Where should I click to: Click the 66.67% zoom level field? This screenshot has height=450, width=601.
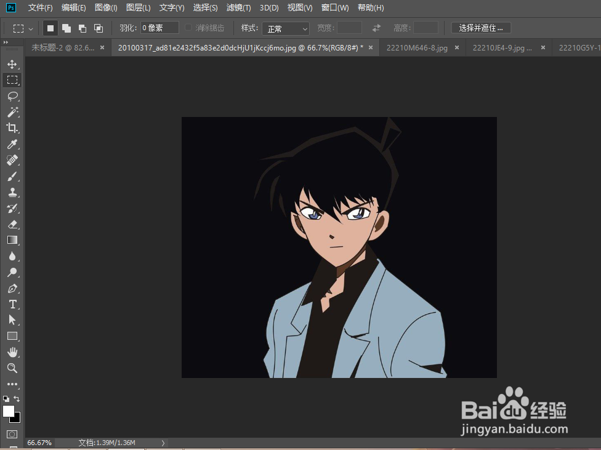click(39, 443)
